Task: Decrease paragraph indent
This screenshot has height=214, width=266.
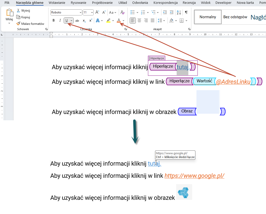Action: tap(165, 12)
